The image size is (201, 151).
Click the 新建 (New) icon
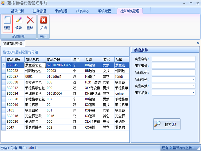pos(7,23)
